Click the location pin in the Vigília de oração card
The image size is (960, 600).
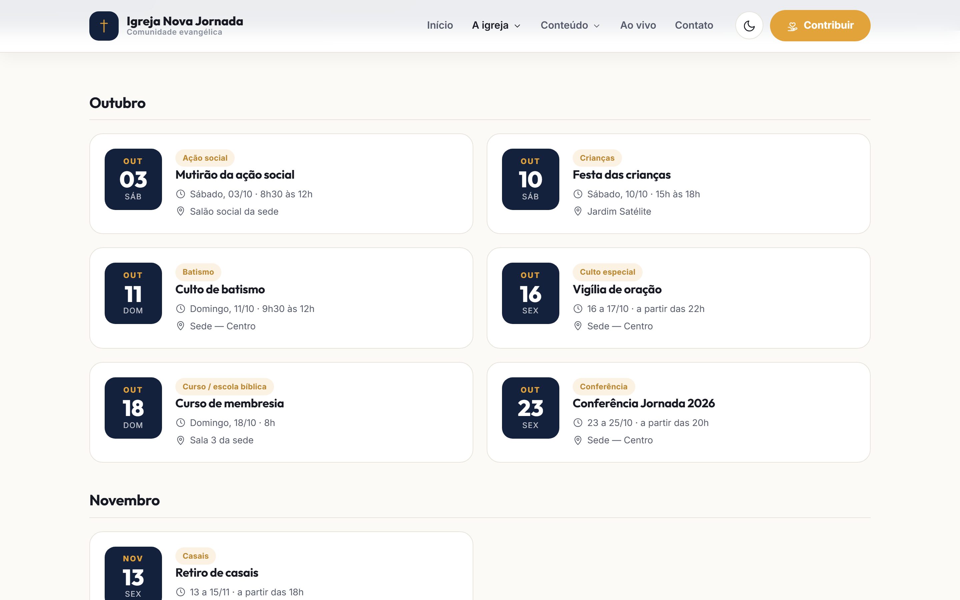[x=578, y=326]
